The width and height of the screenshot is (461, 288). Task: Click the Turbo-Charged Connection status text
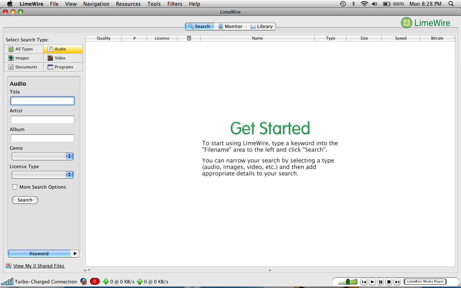(46, 282)
